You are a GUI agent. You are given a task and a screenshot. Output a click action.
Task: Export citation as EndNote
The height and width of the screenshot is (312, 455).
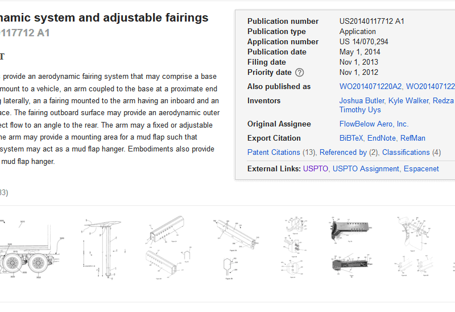[x=382, y=138]
